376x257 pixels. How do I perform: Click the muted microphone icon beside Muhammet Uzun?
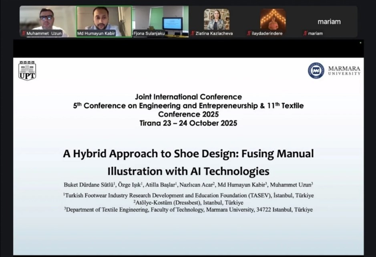[x=24, y=34]
